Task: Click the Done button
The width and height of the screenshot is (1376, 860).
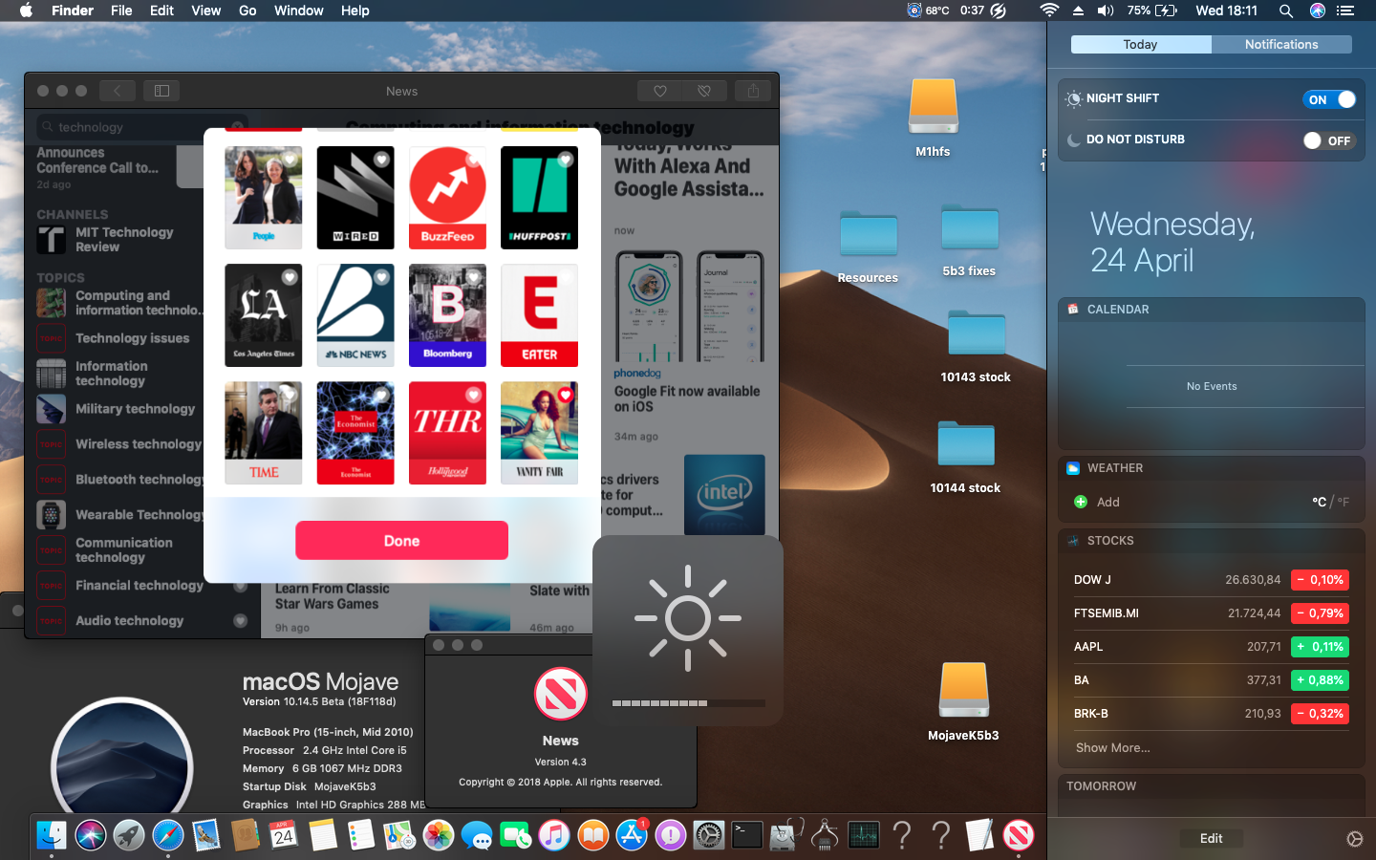Action: pos(401,541)
